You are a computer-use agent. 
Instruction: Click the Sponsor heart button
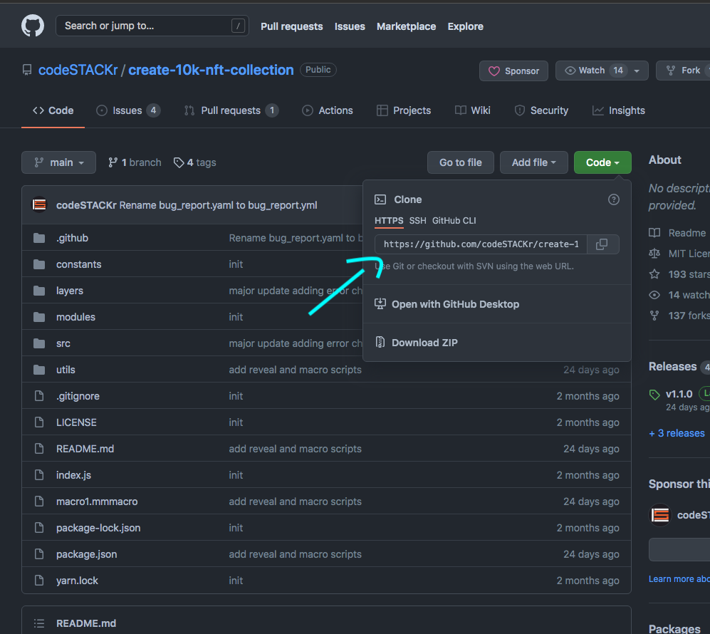click(513, 71)
